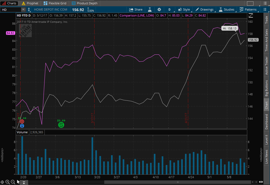Screen dimensions: 270x185
Task: Click the D: 5/12/17 date value
Action: (40, 15)
